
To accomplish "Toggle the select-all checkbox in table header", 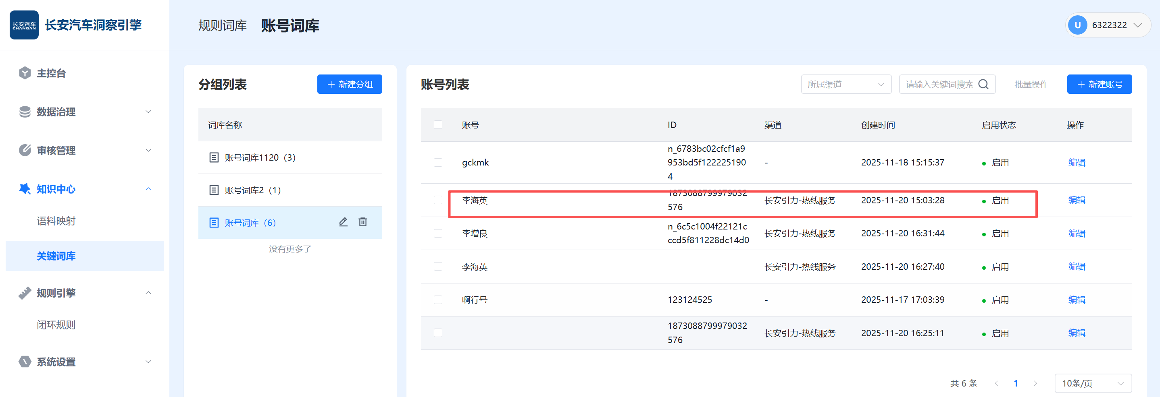I will coord(438,125).
